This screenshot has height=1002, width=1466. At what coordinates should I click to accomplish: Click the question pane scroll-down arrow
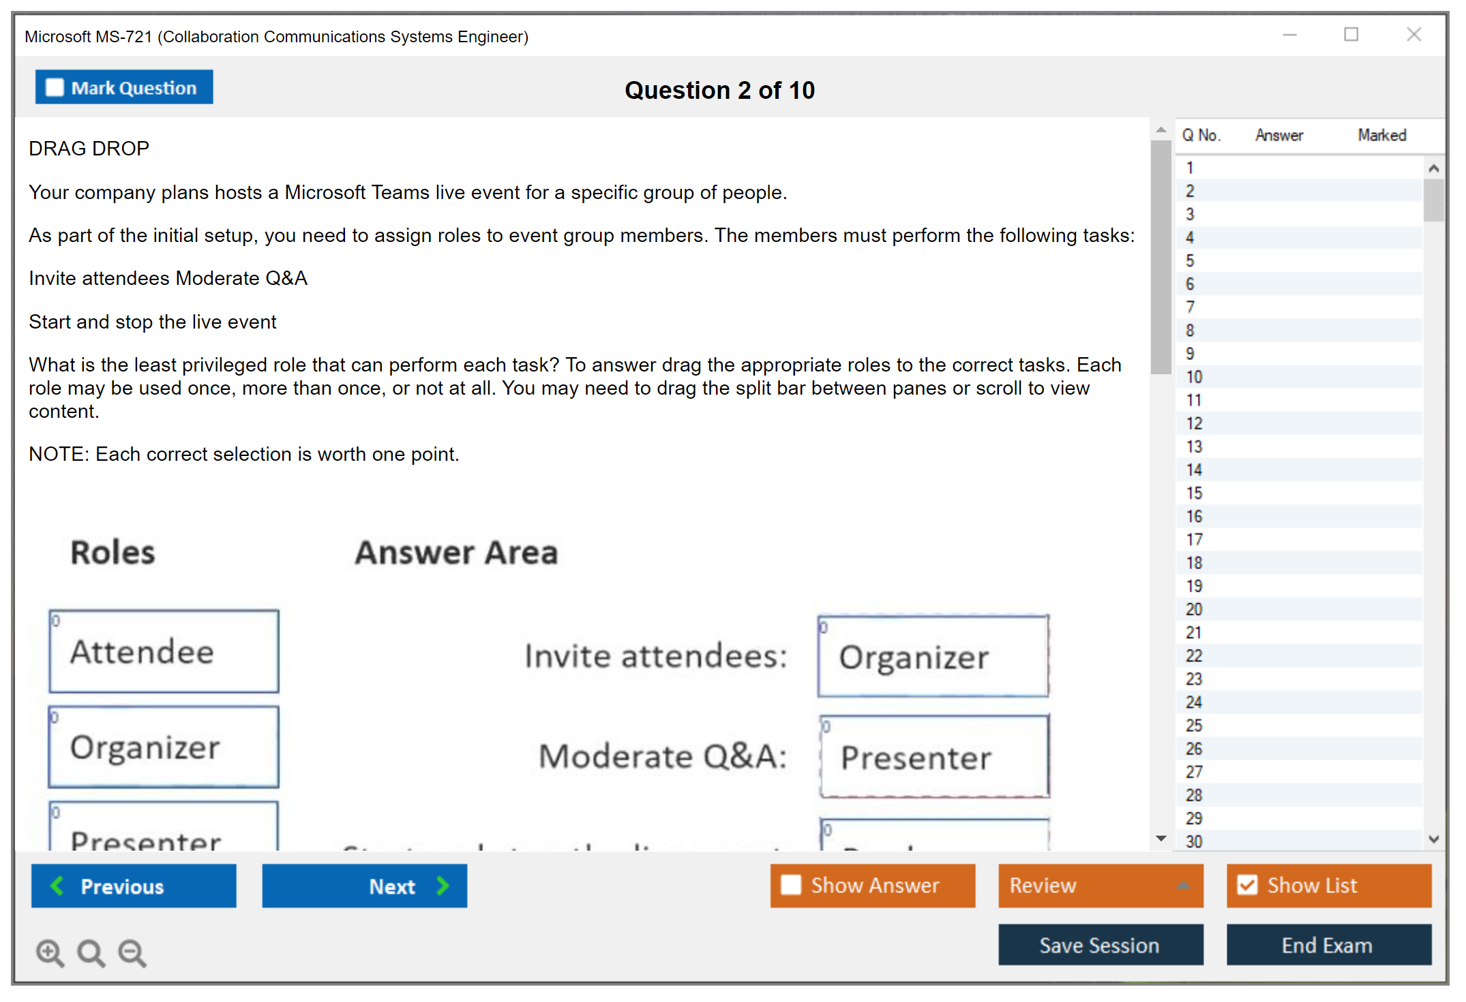tap(1161, 838)
